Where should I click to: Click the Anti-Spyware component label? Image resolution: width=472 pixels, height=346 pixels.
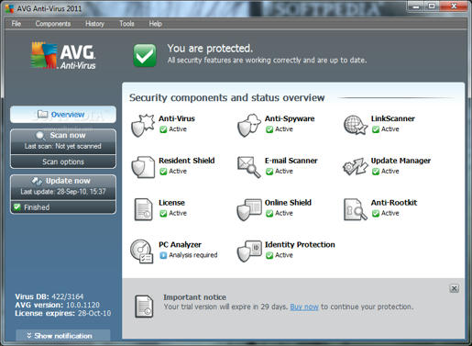(290, 118)
